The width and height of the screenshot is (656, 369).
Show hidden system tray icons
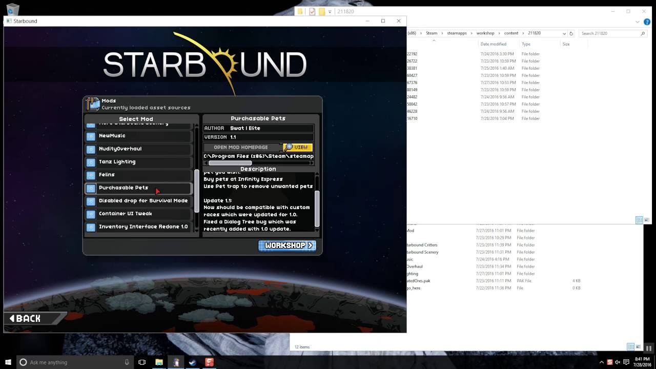click(x=601, y=362)
